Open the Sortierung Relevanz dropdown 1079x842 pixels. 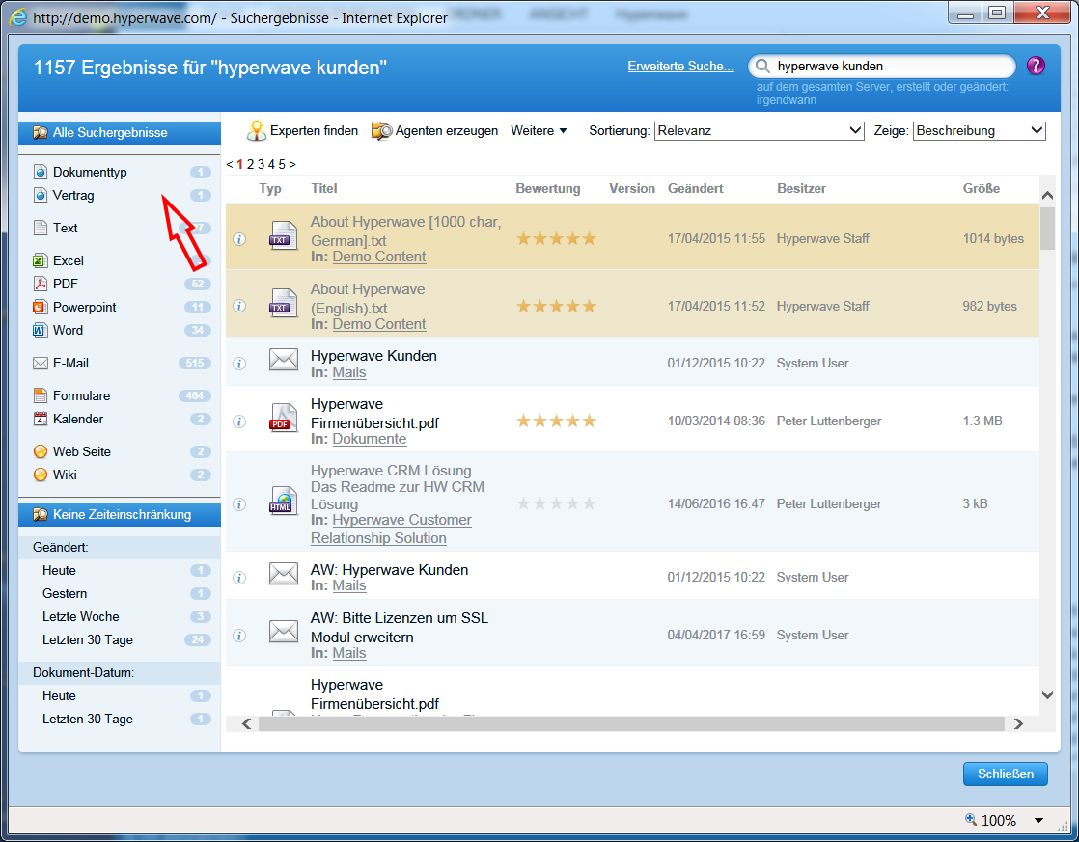click(x=759, y=131)
